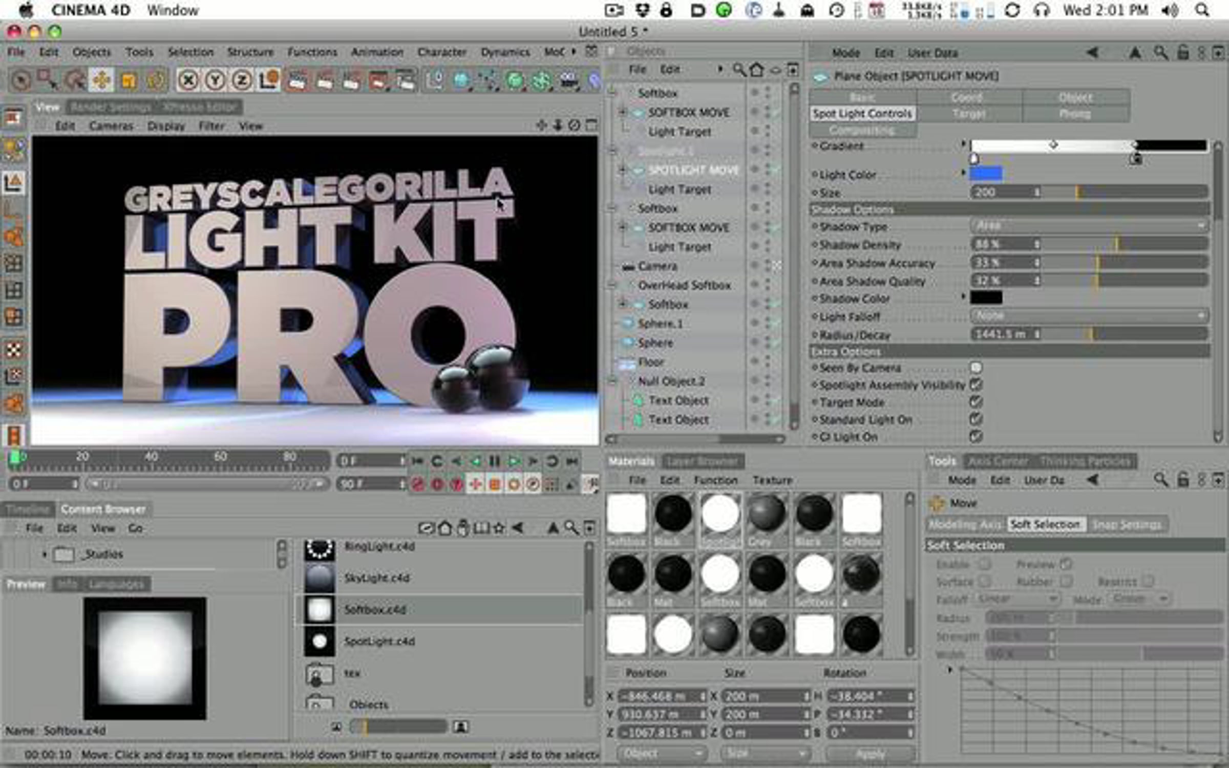Open the Selection menu
The height and width of the screenshot is (768, 1229).
coord(190,52)
